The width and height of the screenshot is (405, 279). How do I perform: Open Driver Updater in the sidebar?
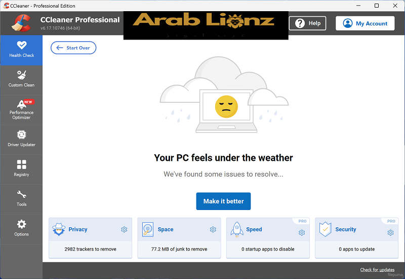[x=21, y=140]
